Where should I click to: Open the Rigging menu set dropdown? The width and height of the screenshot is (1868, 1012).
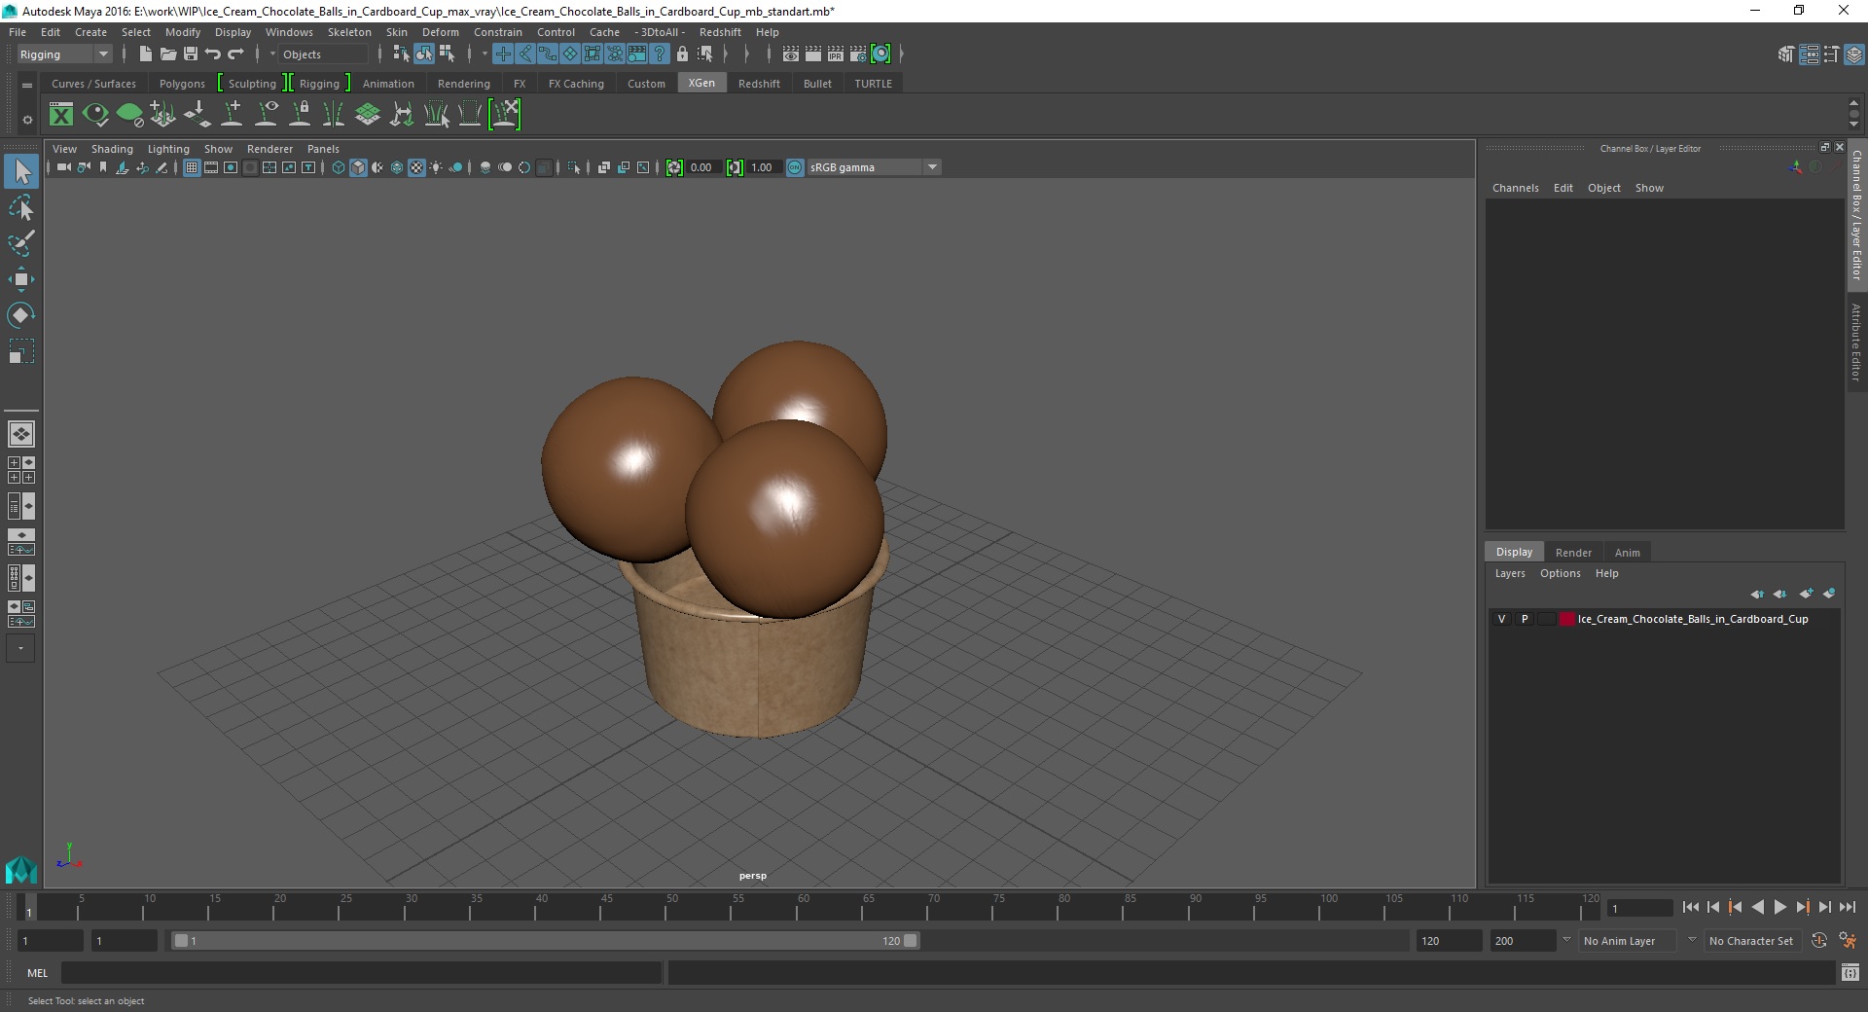point(64,54)
